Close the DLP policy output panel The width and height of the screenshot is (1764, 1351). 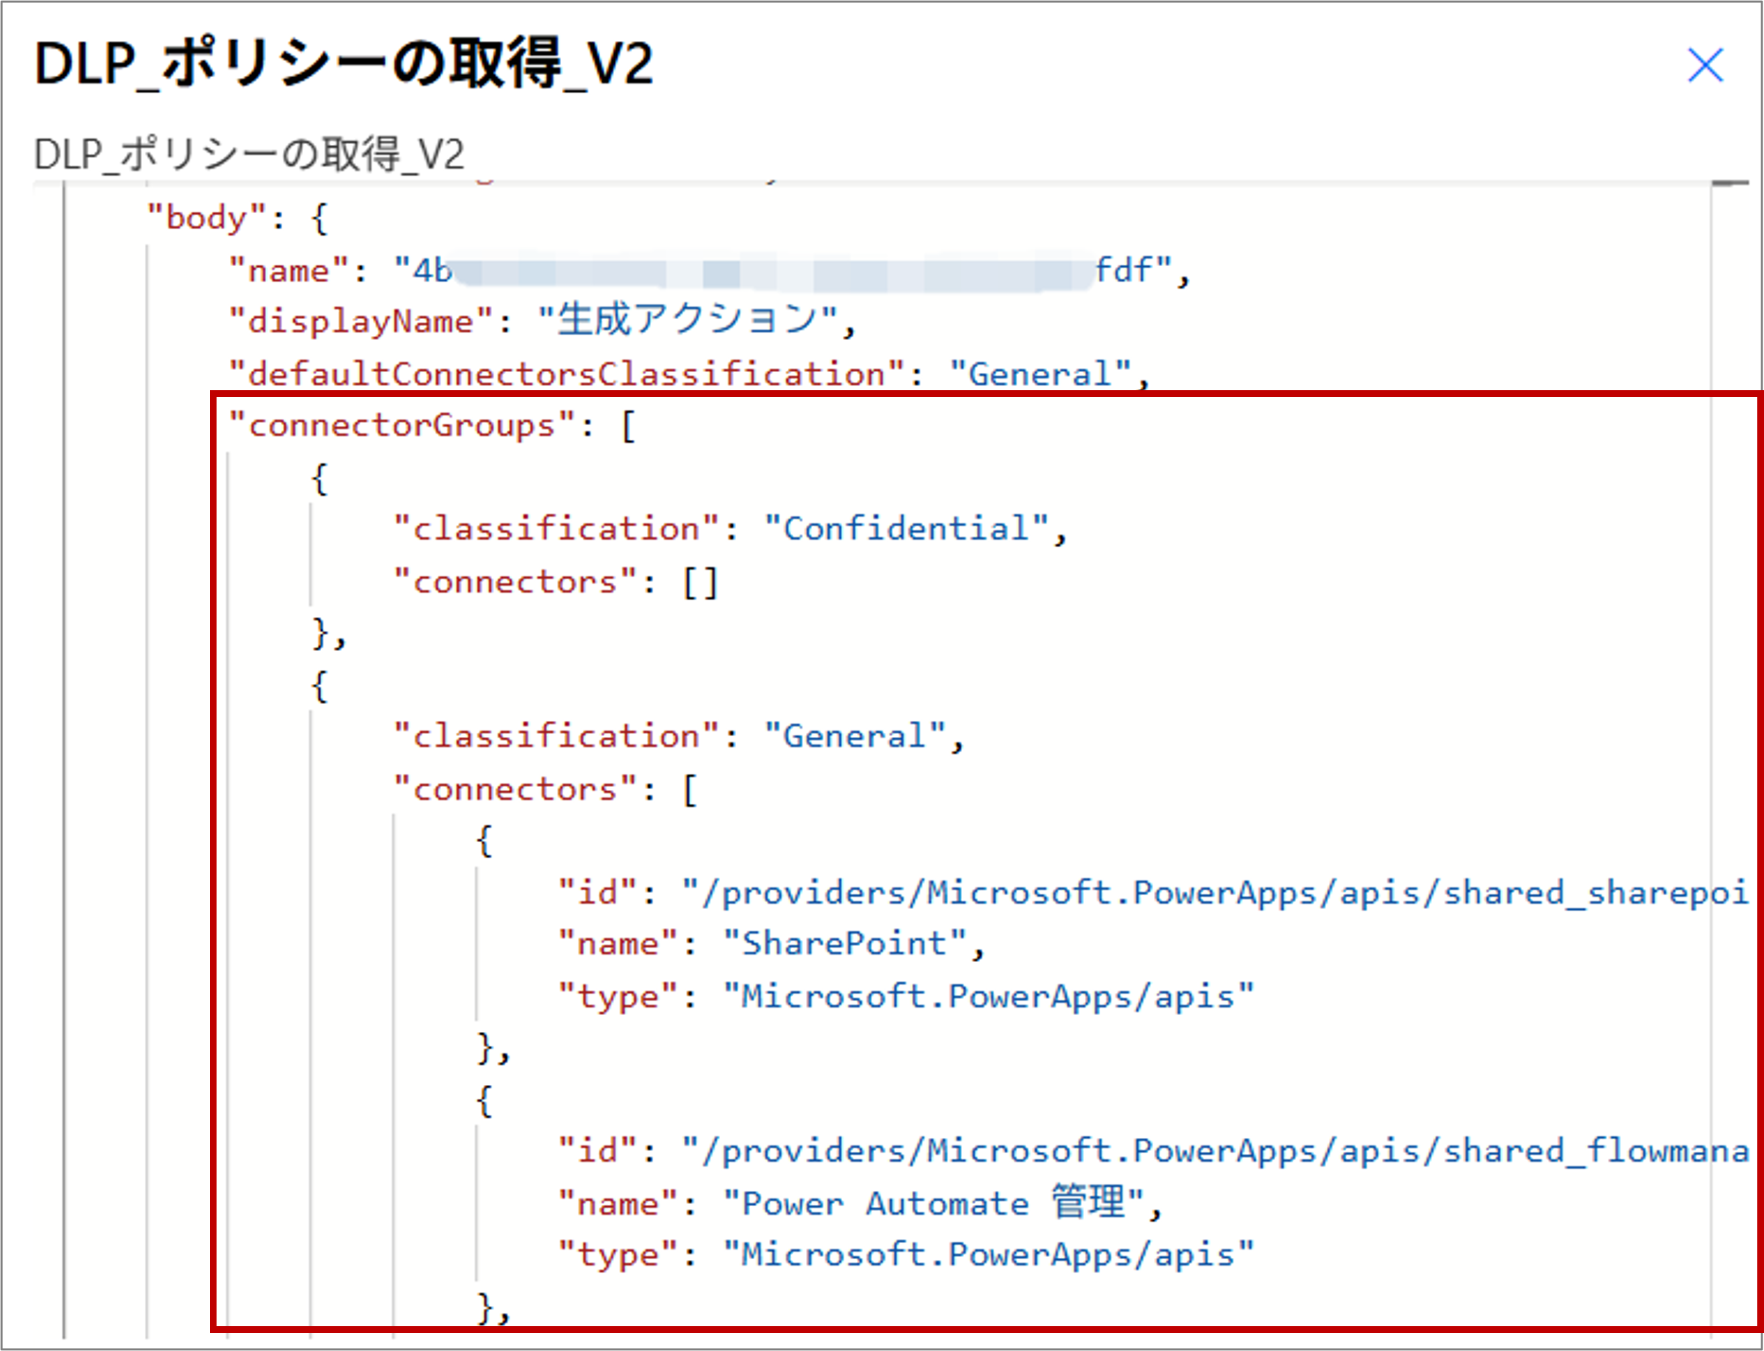pyautogui.click(x=1704, y=65)
